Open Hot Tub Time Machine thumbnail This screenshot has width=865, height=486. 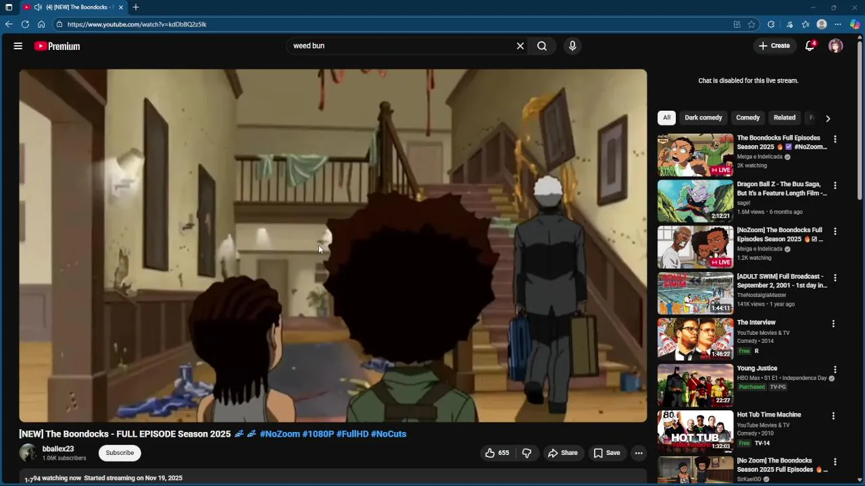695,431
